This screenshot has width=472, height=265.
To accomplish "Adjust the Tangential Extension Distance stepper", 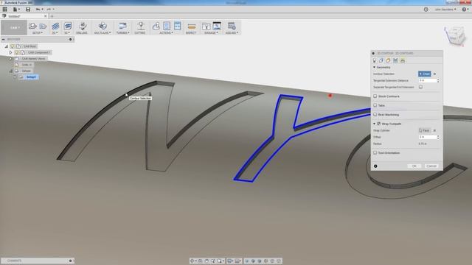I will pos(438,80).
